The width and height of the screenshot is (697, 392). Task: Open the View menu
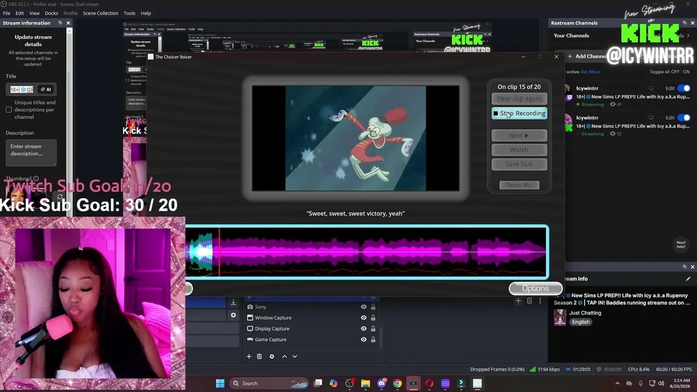click(x=34, y=13)
